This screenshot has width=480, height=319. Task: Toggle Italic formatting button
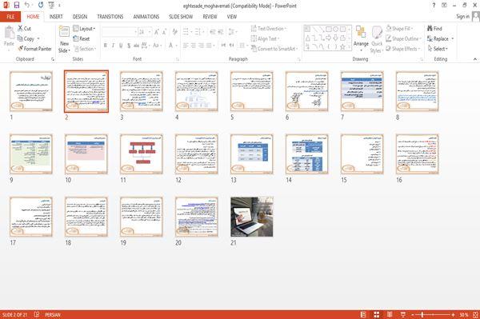click(x=114, y=46)
